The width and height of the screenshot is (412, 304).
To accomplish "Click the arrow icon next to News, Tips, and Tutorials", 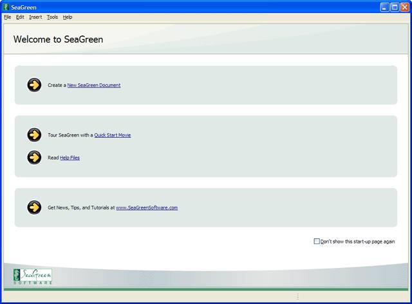I will (34, 207).
